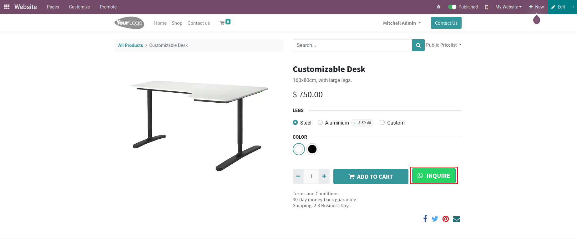Choose Custom legs radio button
This screenshot has width=577, height=246.
point(382,122)
